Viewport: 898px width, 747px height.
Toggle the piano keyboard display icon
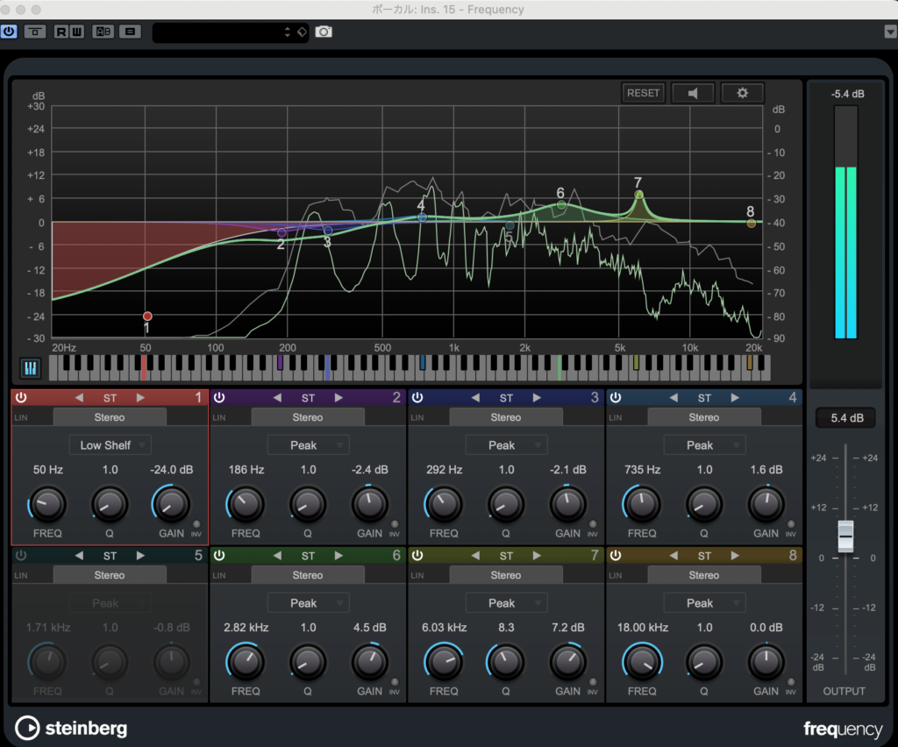[x=30, y=368]
